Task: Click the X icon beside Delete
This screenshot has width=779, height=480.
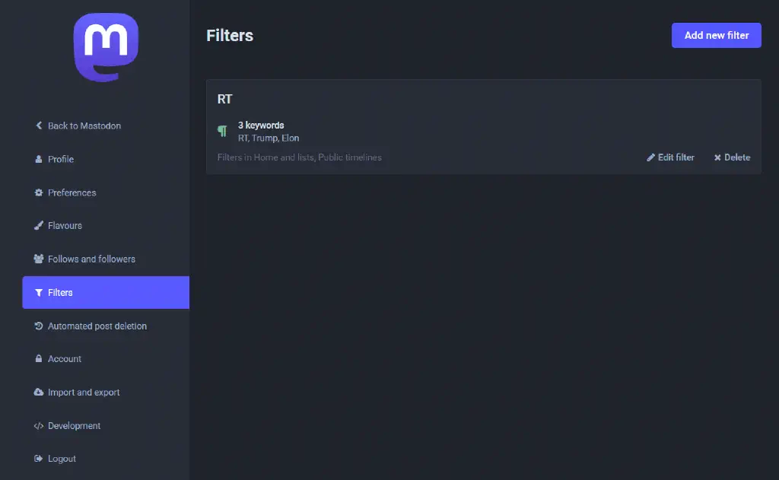Action: coord(717,157)
